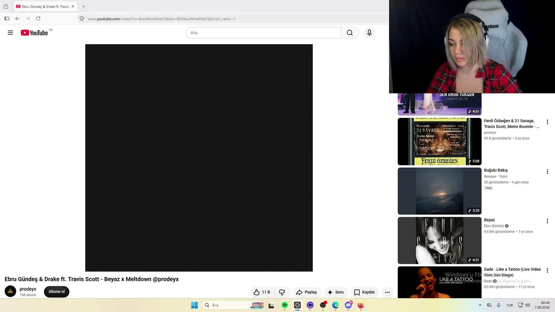The image size is (555, 312).
Task: Subscribe with the Abone ol button
Action: pyautogui.click(x=56, y=292)
